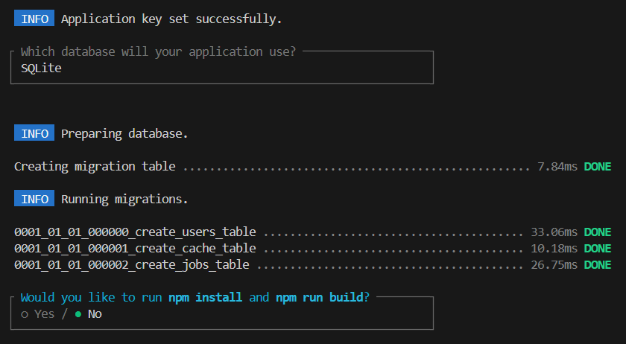
Task: Click the INFO badge beside Application key message
Action: click(x=34, y=19)
